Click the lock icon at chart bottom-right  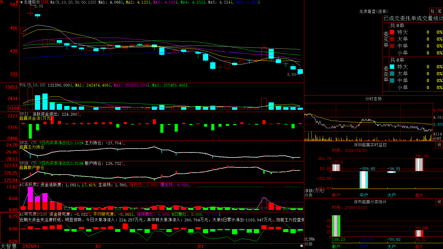[x=302, y=246]
